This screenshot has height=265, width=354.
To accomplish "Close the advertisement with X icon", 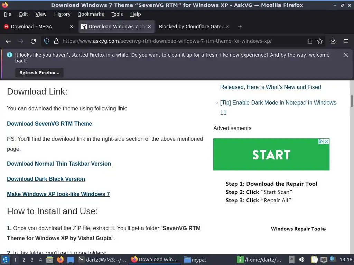I will tap(326, 141).
